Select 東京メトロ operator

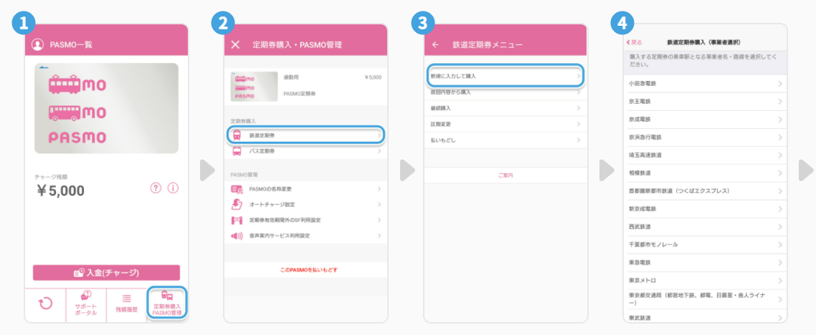coord(705,281)
